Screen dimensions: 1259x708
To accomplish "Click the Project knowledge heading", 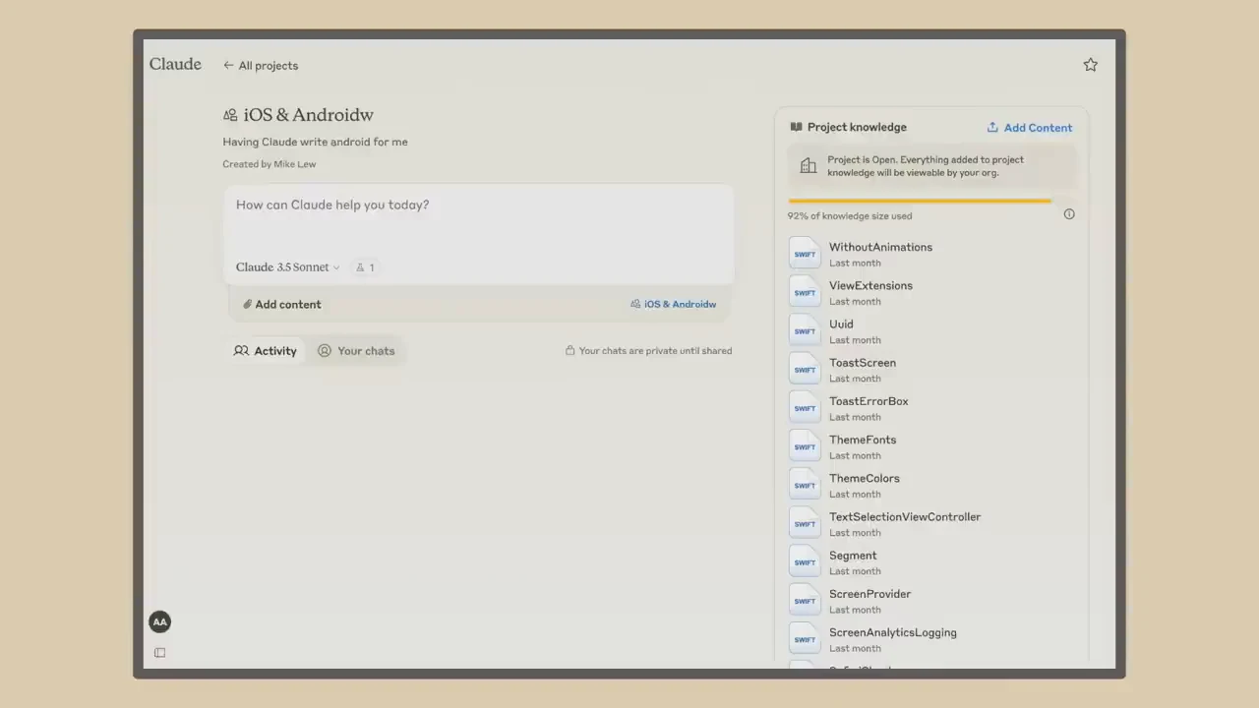I will pyautogui.click(x=857, y=127).
